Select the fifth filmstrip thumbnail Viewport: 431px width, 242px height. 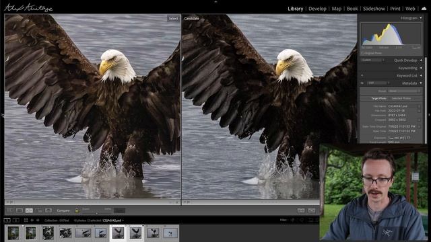click(x=83, y=233)
